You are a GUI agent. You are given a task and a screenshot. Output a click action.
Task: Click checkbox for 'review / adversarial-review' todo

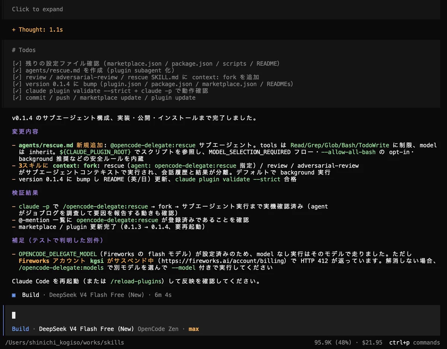click(x=17, y=77)
